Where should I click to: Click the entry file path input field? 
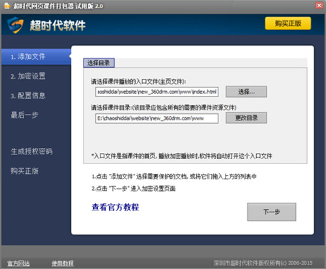click(x=156, y=92)
